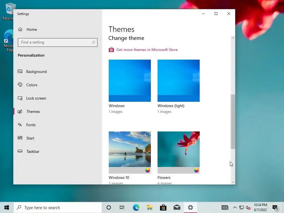Viewport: 284px width, 213px height.
Task: Apply the Windows (light) theme thumbnail
Action: tap(179, 81)
